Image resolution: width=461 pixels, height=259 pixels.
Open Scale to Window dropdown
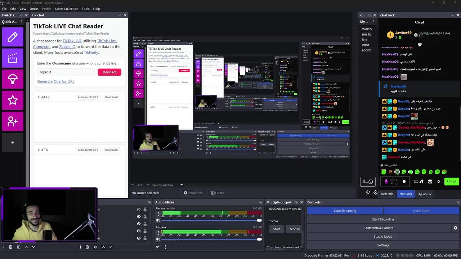pos(182,185)
